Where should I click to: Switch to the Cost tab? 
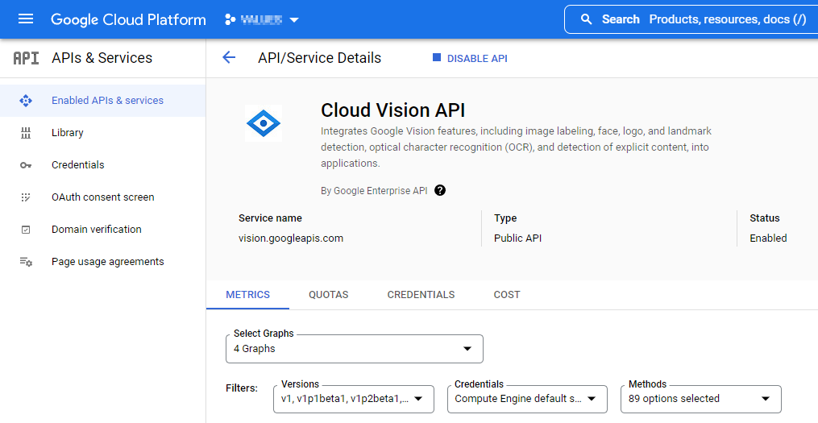pyautogui.click(x=507, y=295)
